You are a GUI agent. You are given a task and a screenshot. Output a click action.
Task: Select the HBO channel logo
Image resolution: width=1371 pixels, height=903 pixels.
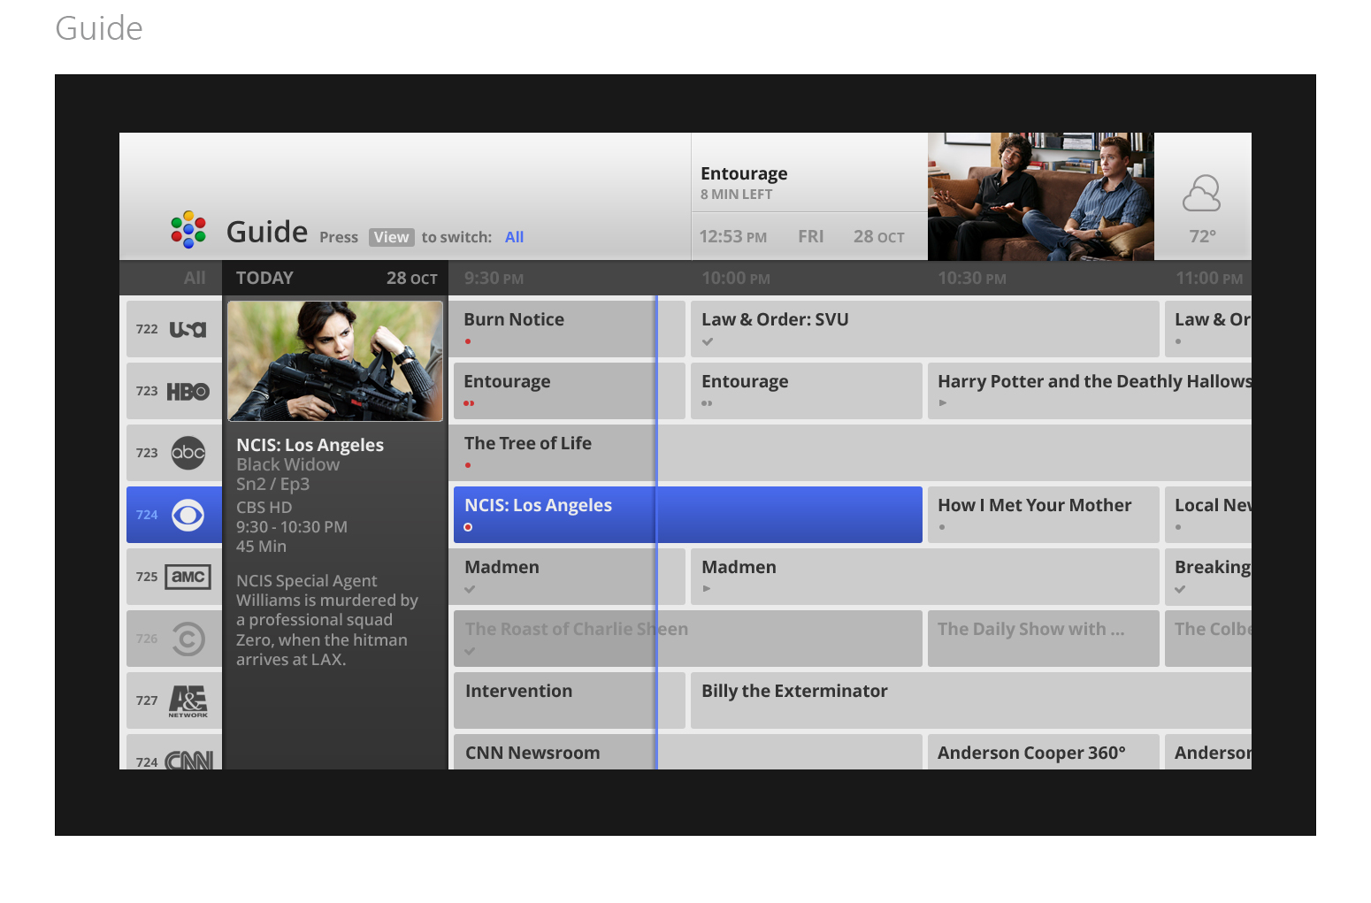pyautogui.click(x=188, y=391)
